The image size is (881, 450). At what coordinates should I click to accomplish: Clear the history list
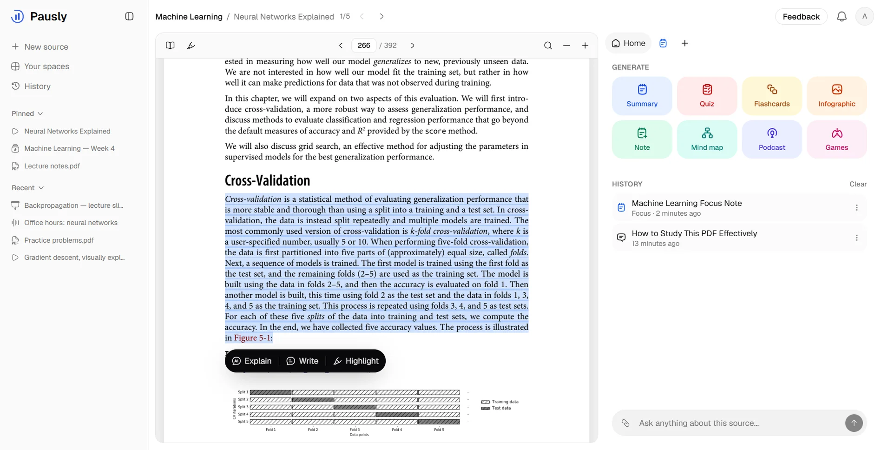(x=858, y=184)
